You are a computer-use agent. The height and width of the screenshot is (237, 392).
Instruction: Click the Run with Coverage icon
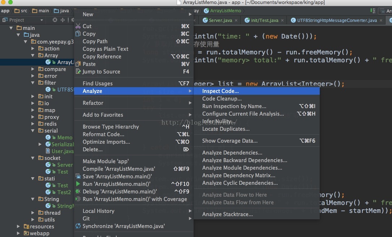(x=78, y=199)
